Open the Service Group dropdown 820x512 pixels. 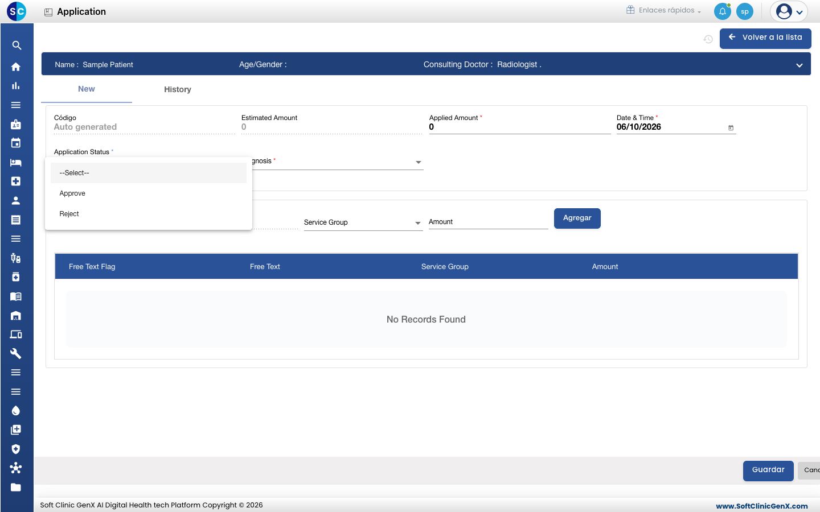(x=363, y=222)
